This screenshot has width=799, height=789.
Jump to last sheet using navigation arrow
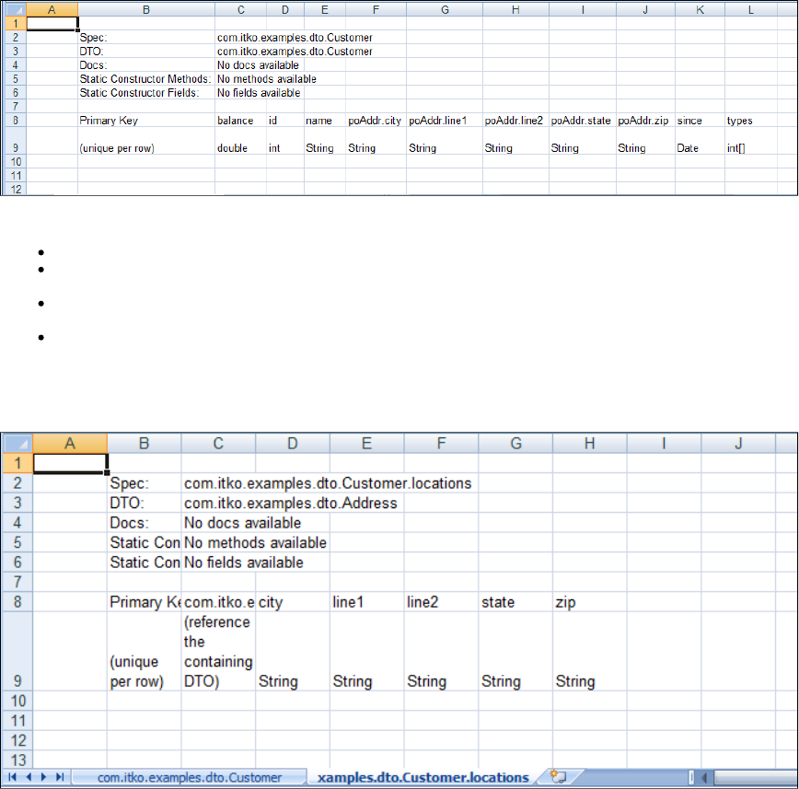(60, 777)
